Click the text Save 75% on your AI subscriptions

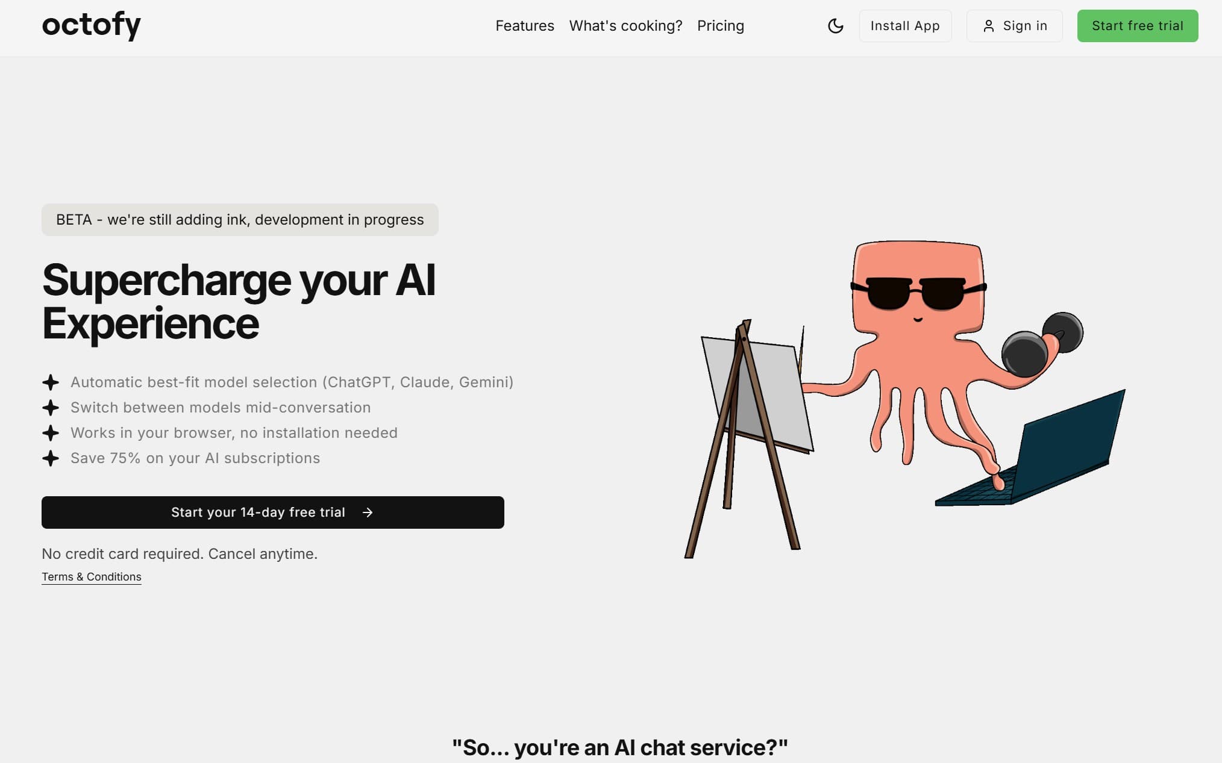pyautogui.click(x=195, y=458)
